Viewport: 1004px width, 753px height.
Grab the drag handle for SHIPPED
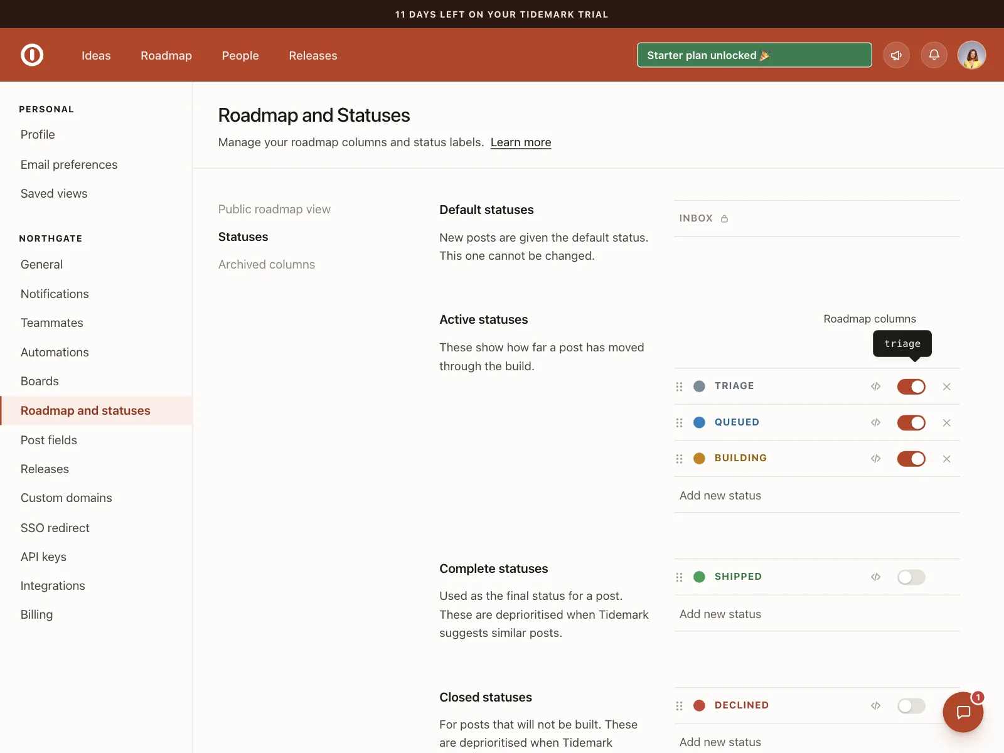pos(679,577)
